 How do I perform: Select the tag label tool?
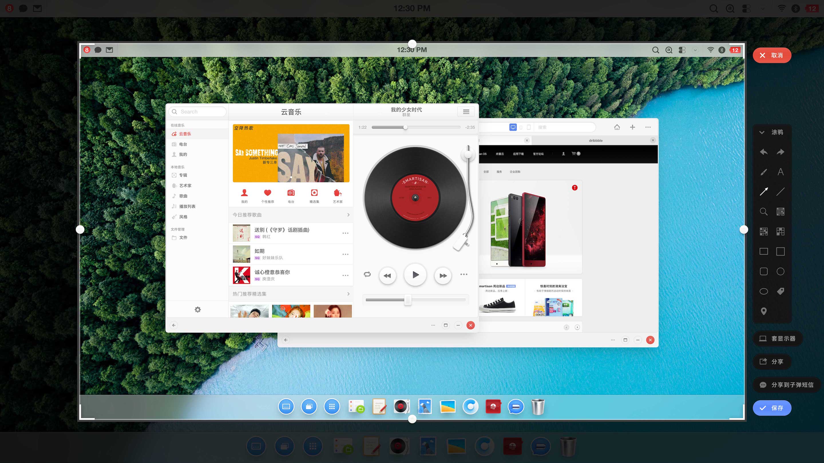pos(781,291)
